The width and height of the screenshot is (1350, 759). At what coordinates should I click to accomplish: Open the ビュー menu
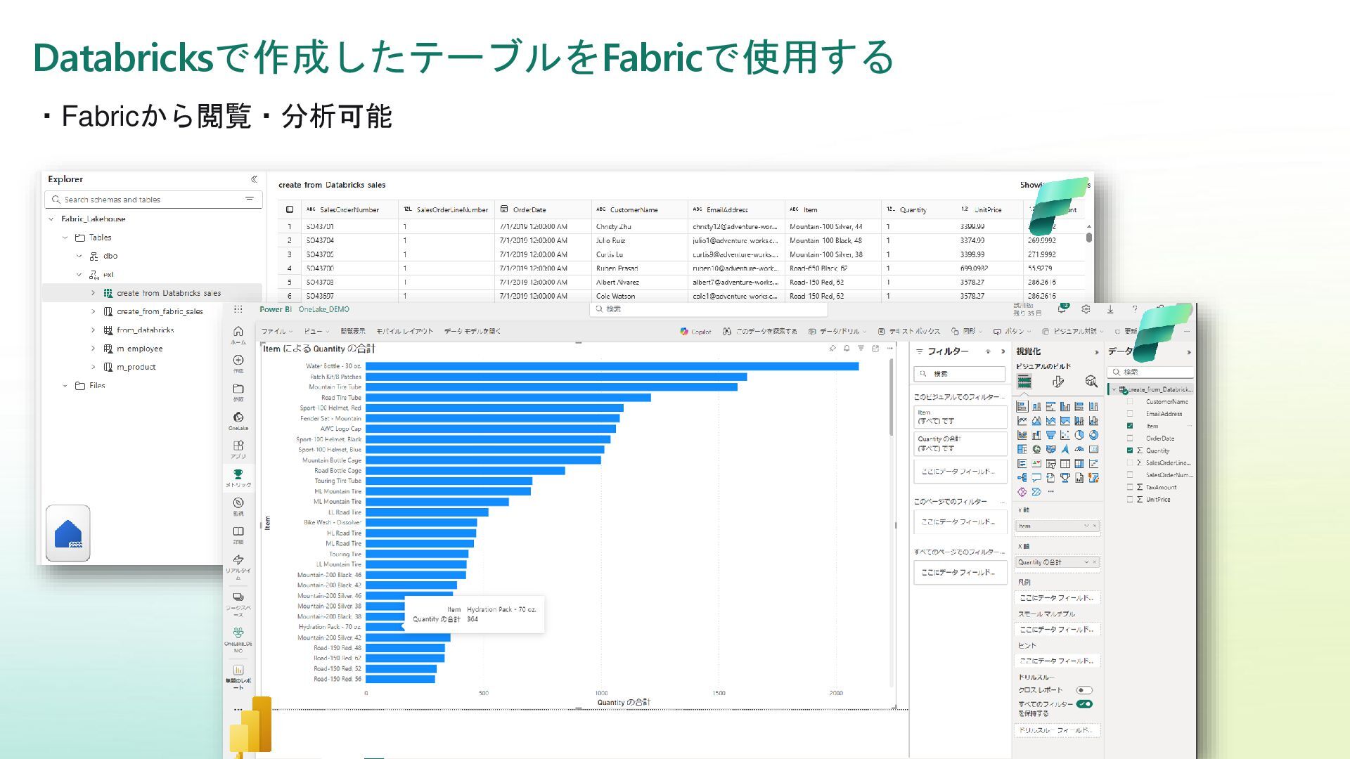tap(314, 332)
